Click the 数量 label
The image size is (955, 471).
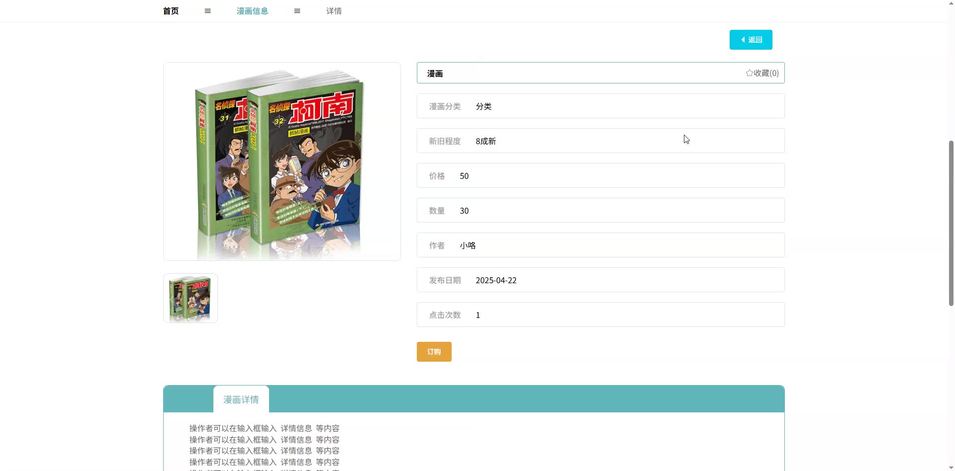pos(437,211)
